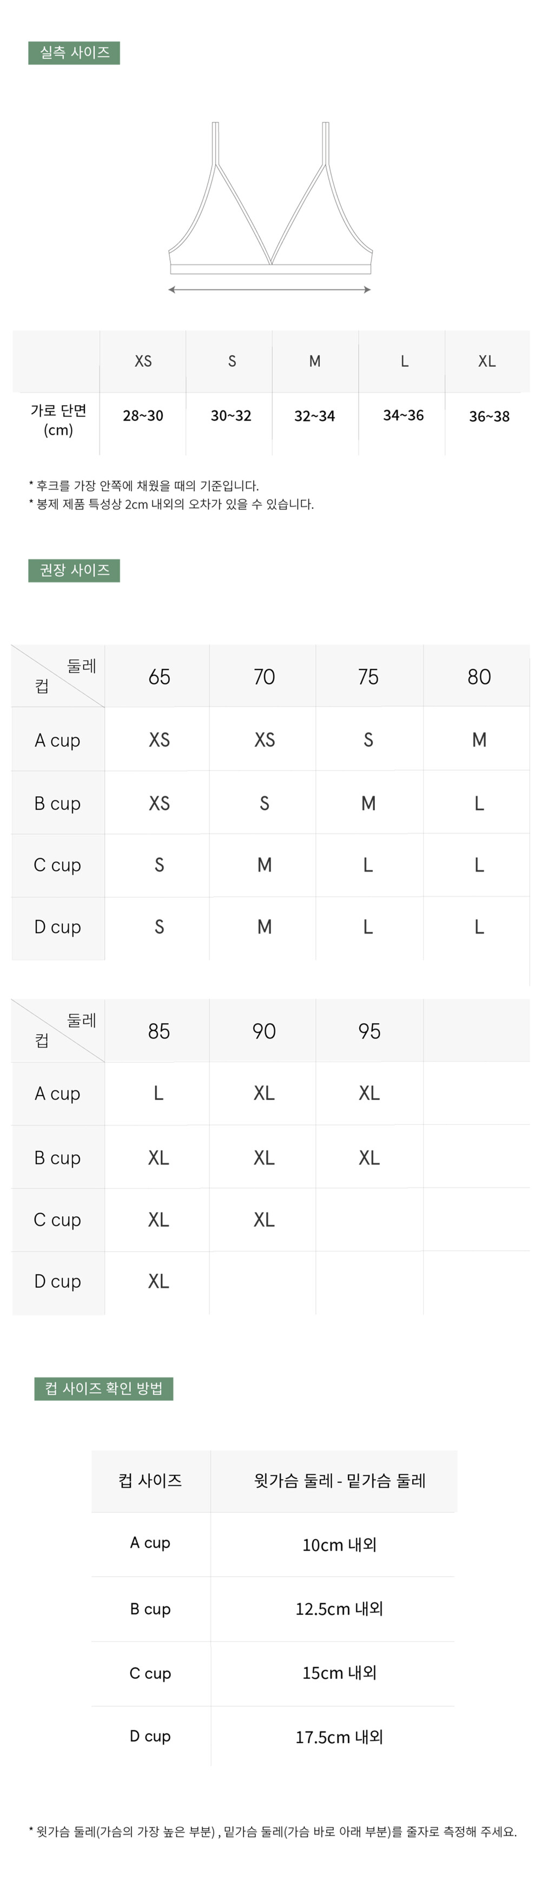
Task: Click the 후크 fastening note below the measurement table
Action: pyautogui.click(x=144, y=486)
